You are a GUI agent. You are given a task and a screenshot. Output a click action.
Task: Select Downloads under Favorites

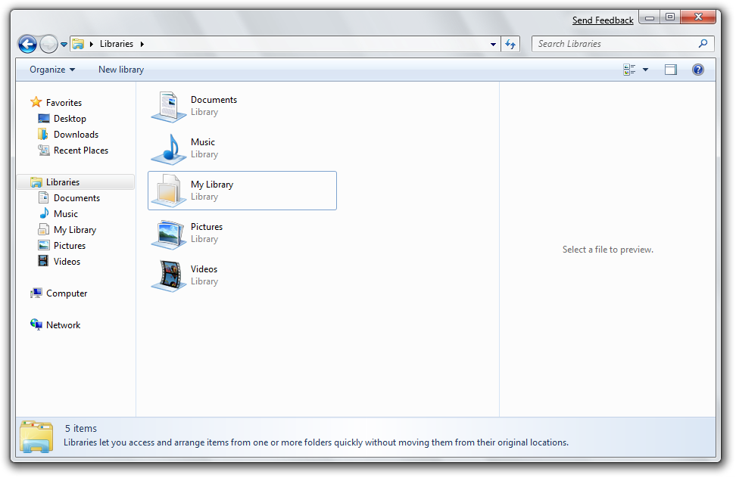click(x=76, y=135)
